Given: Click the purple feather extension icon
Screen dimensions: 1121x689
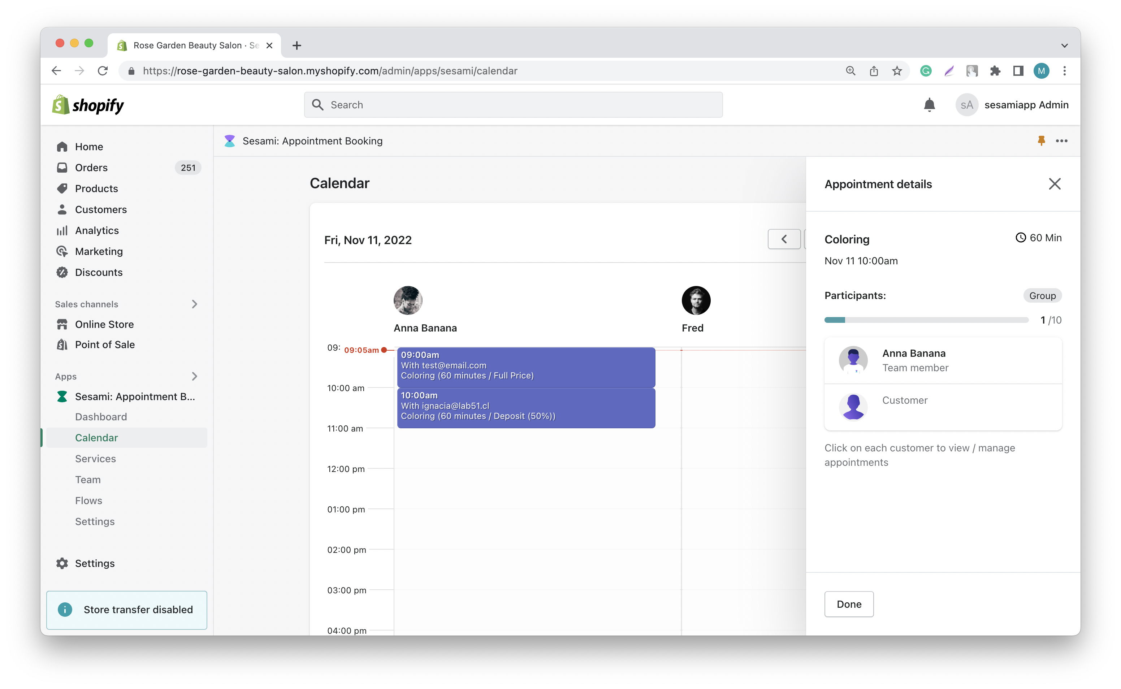Looking at the screenshot, I should click(x=949, y=71).
